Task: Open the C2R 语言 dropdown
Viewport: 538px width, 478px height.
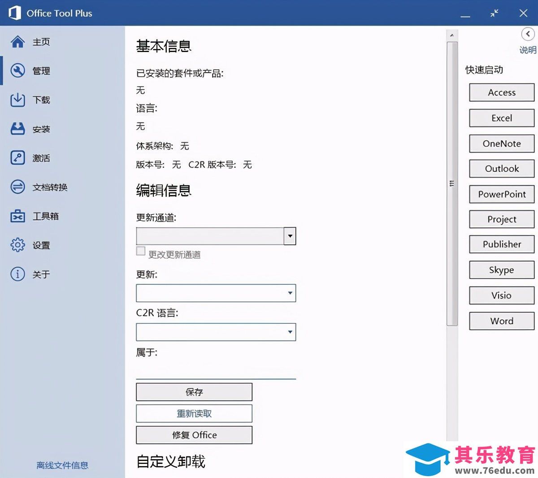Action: 216,332
